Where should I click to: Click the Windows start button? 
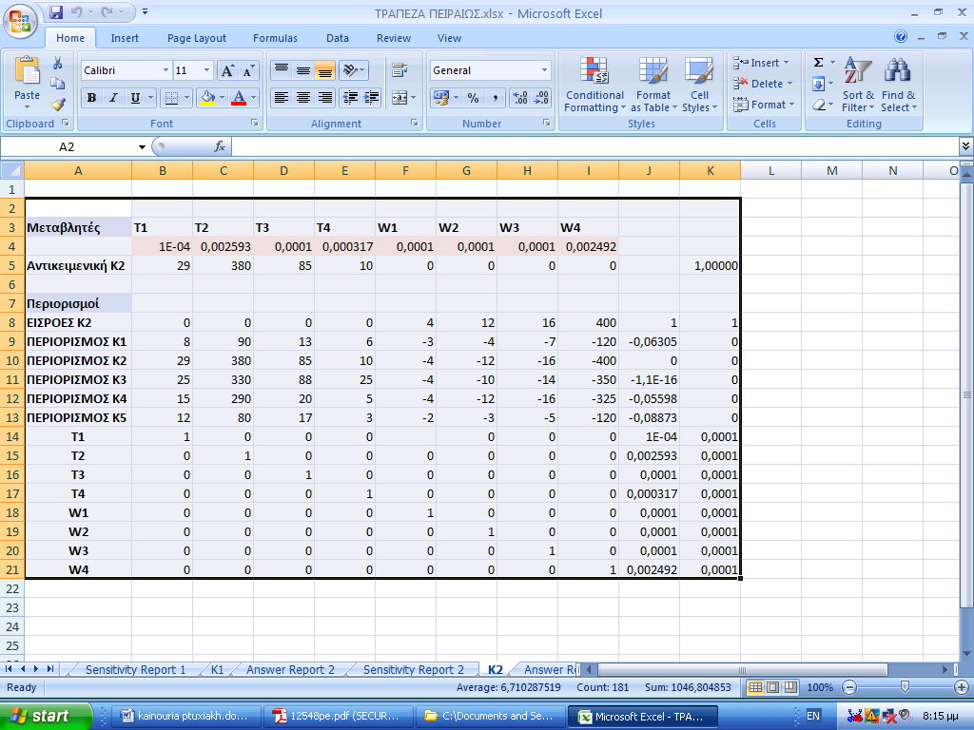[46, 716]
